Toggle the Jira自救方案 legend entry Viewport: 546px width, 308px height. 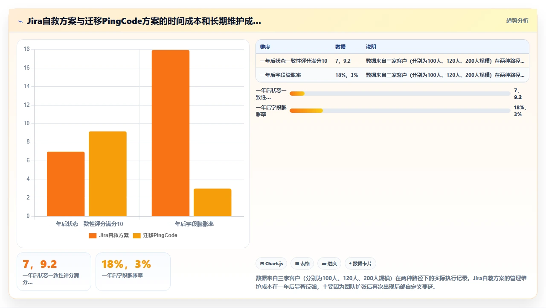(x=109, y=235)
